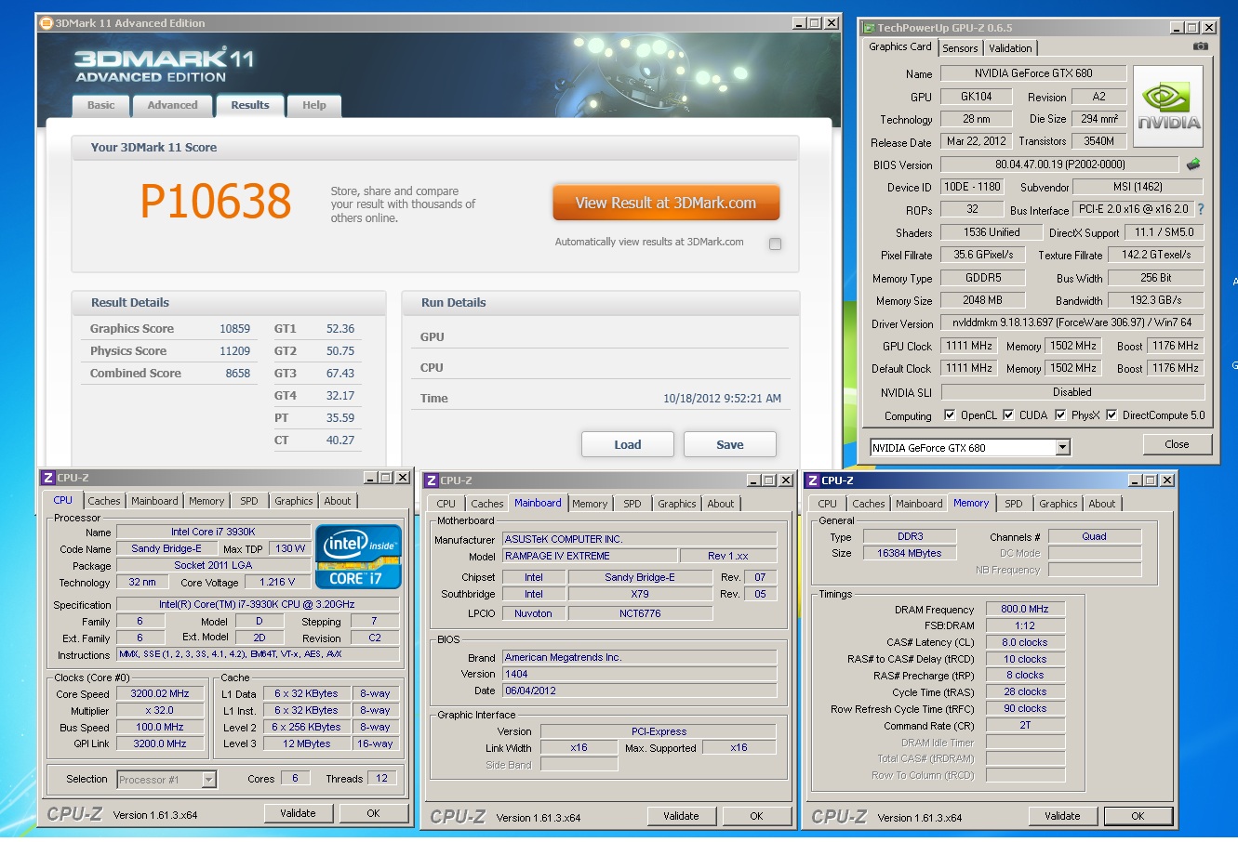Click the GPU-Z screenshot camera icon
Viewport: 1238px width, 842px height.
point(1201,46)
